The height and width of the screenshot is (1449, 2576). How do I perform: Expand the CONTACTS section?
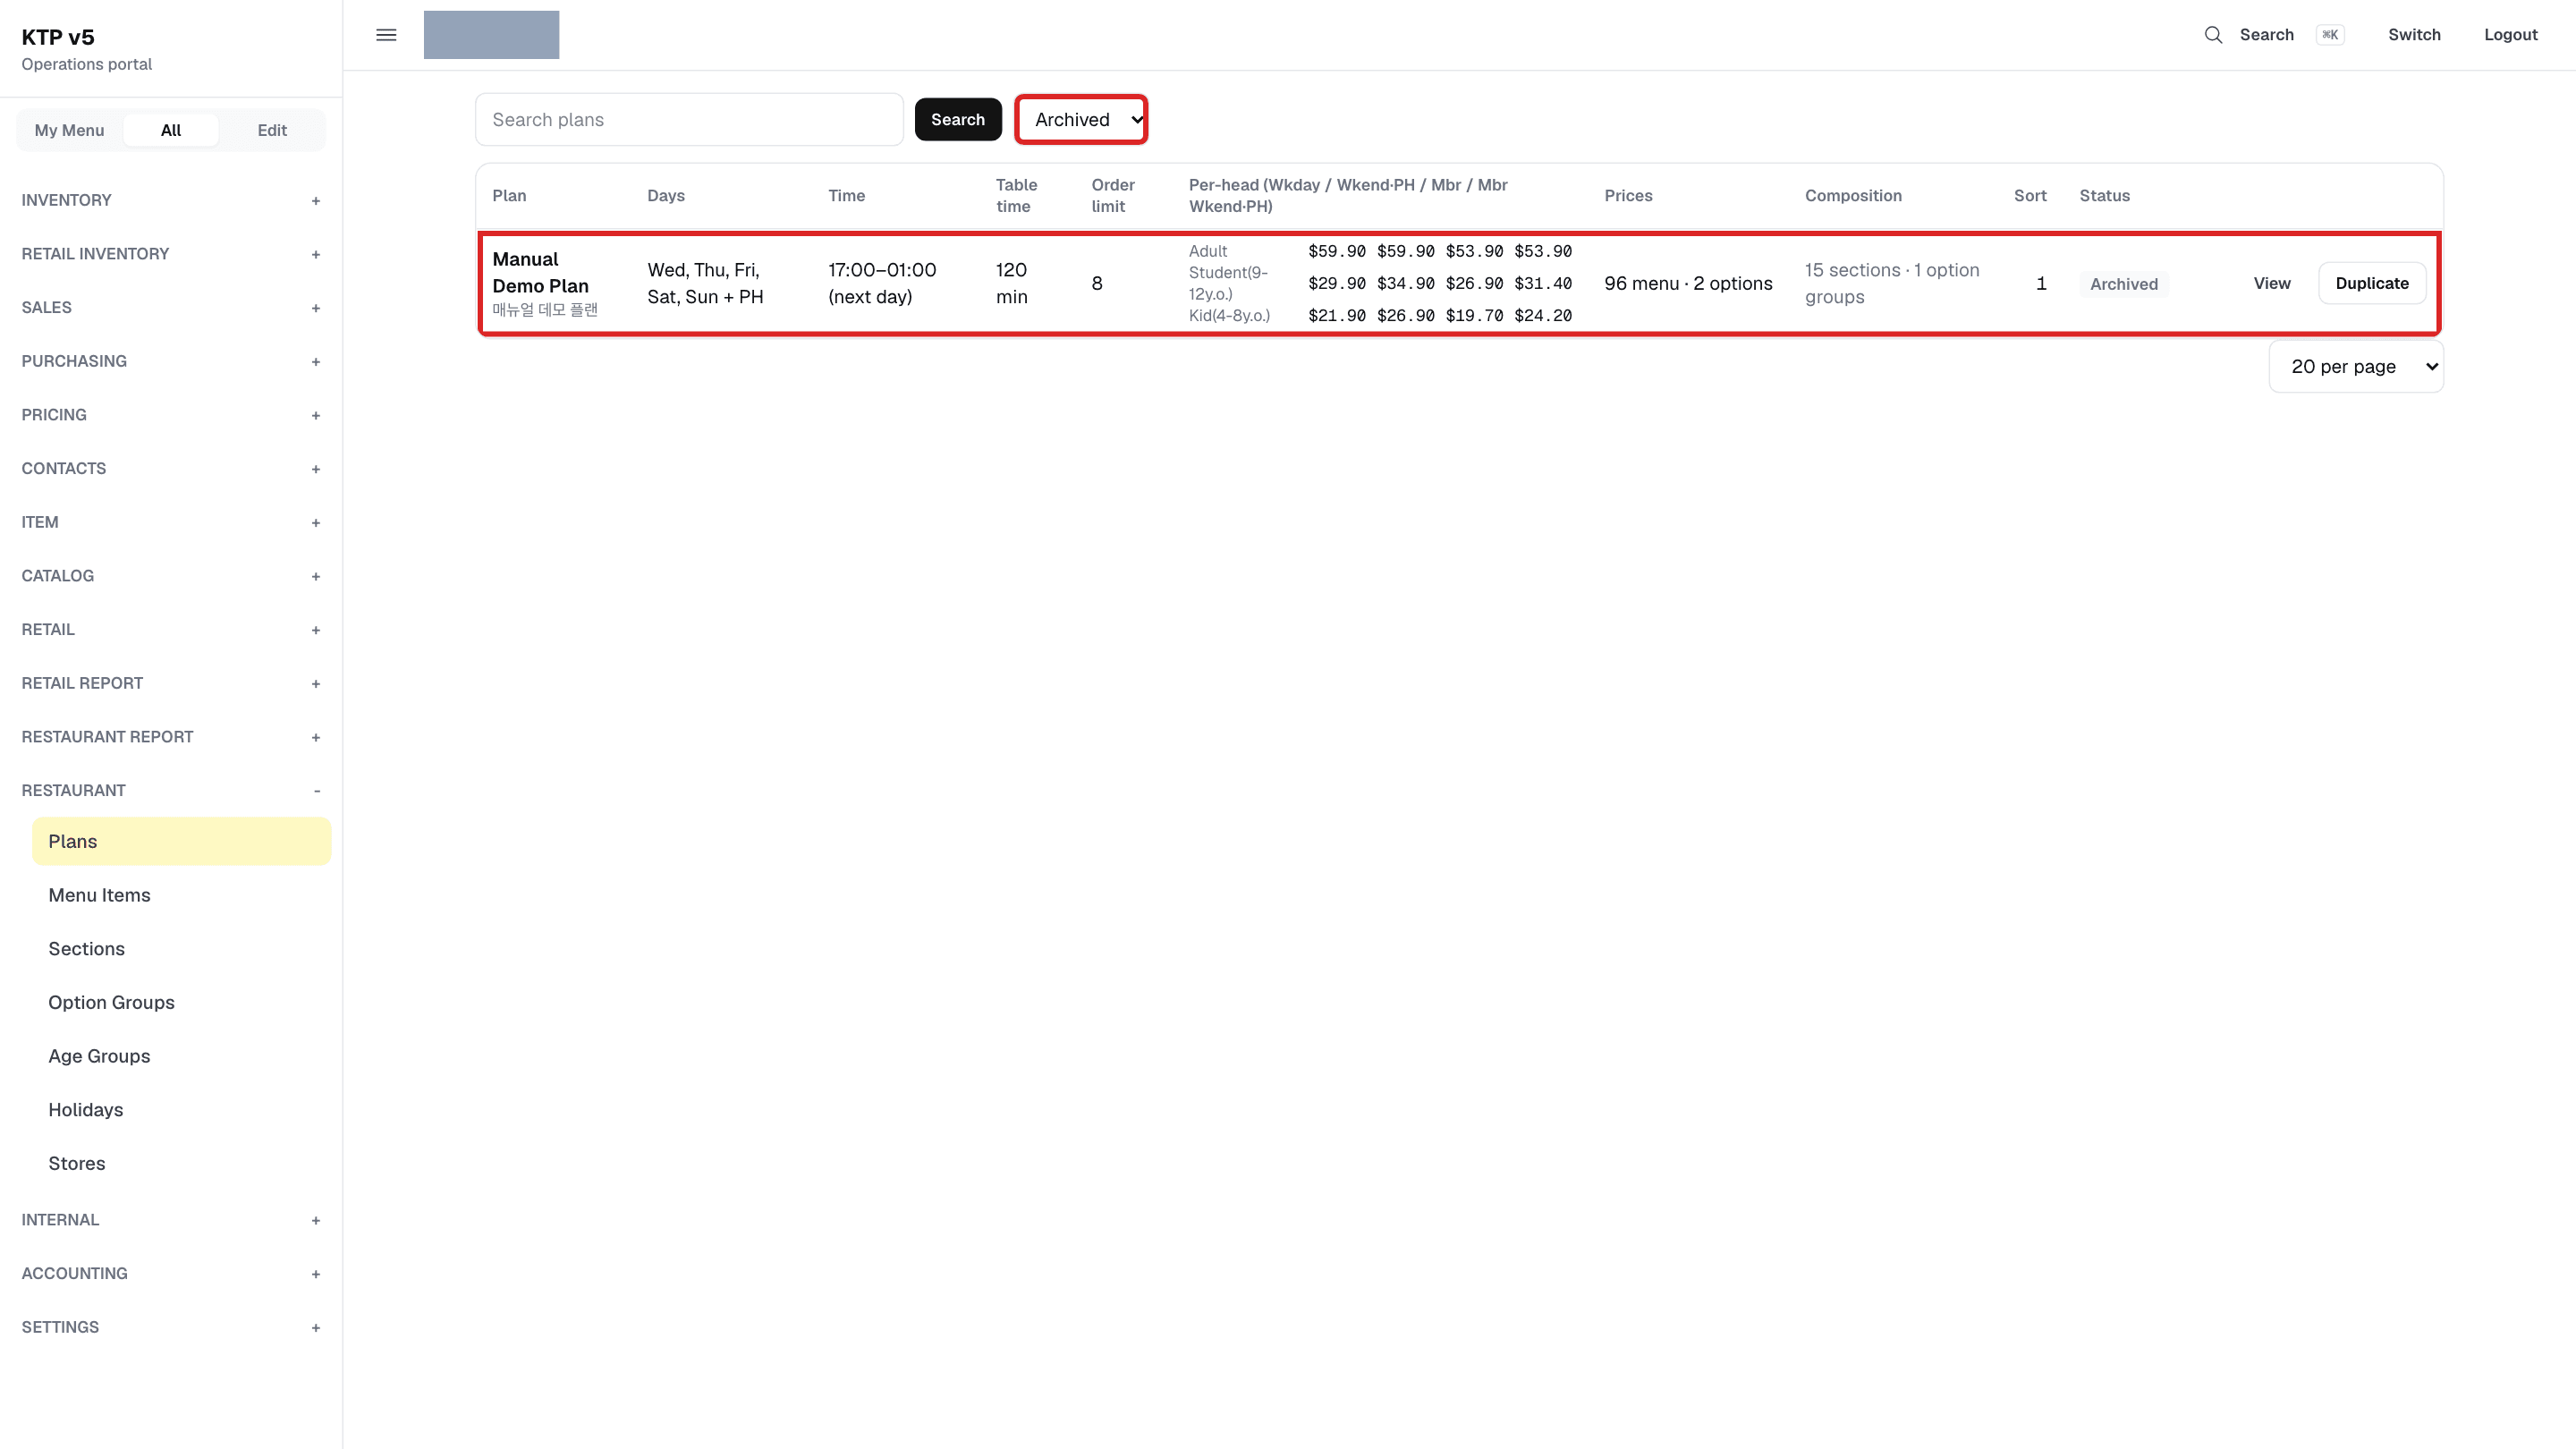click(171, 469)
